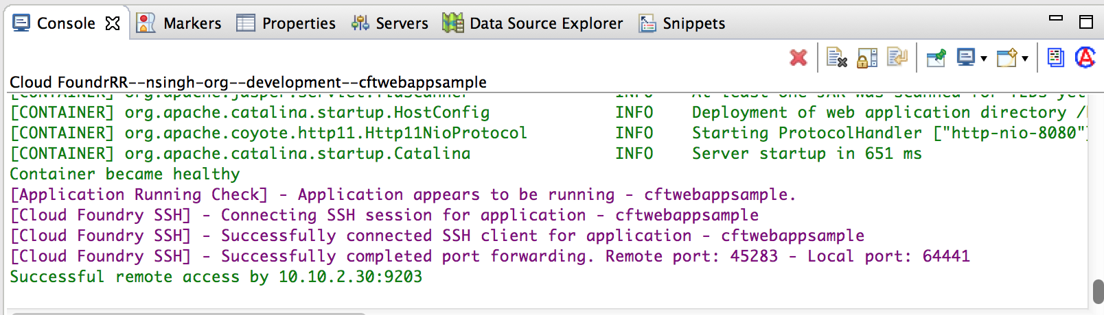1104x315 pixels.
Task: Toggle Word Wrap in the console toolbar
Action: pos(897,58)
